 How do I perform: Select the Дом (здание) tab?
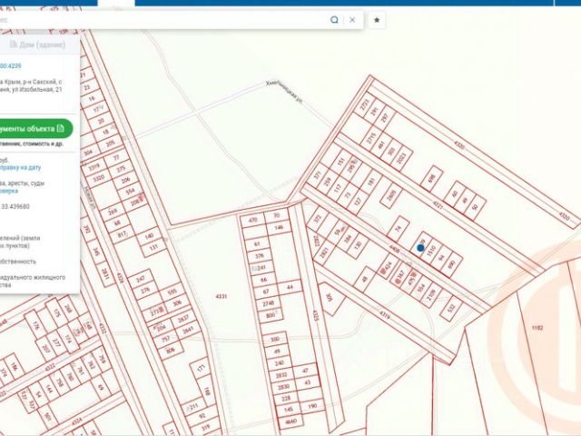[x=37, y=45]
